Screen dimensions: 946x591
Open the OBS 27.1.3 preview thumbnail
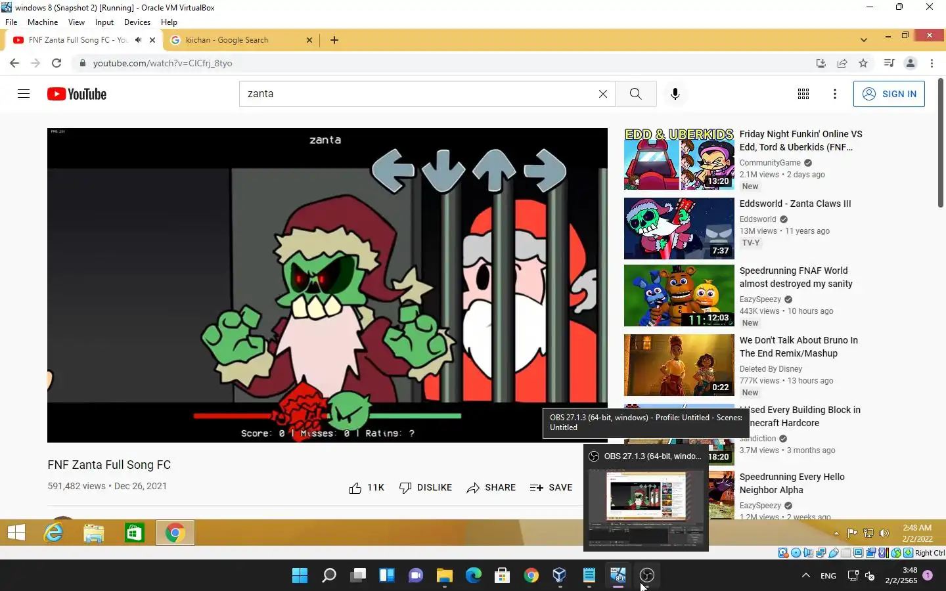pos(646,507)
